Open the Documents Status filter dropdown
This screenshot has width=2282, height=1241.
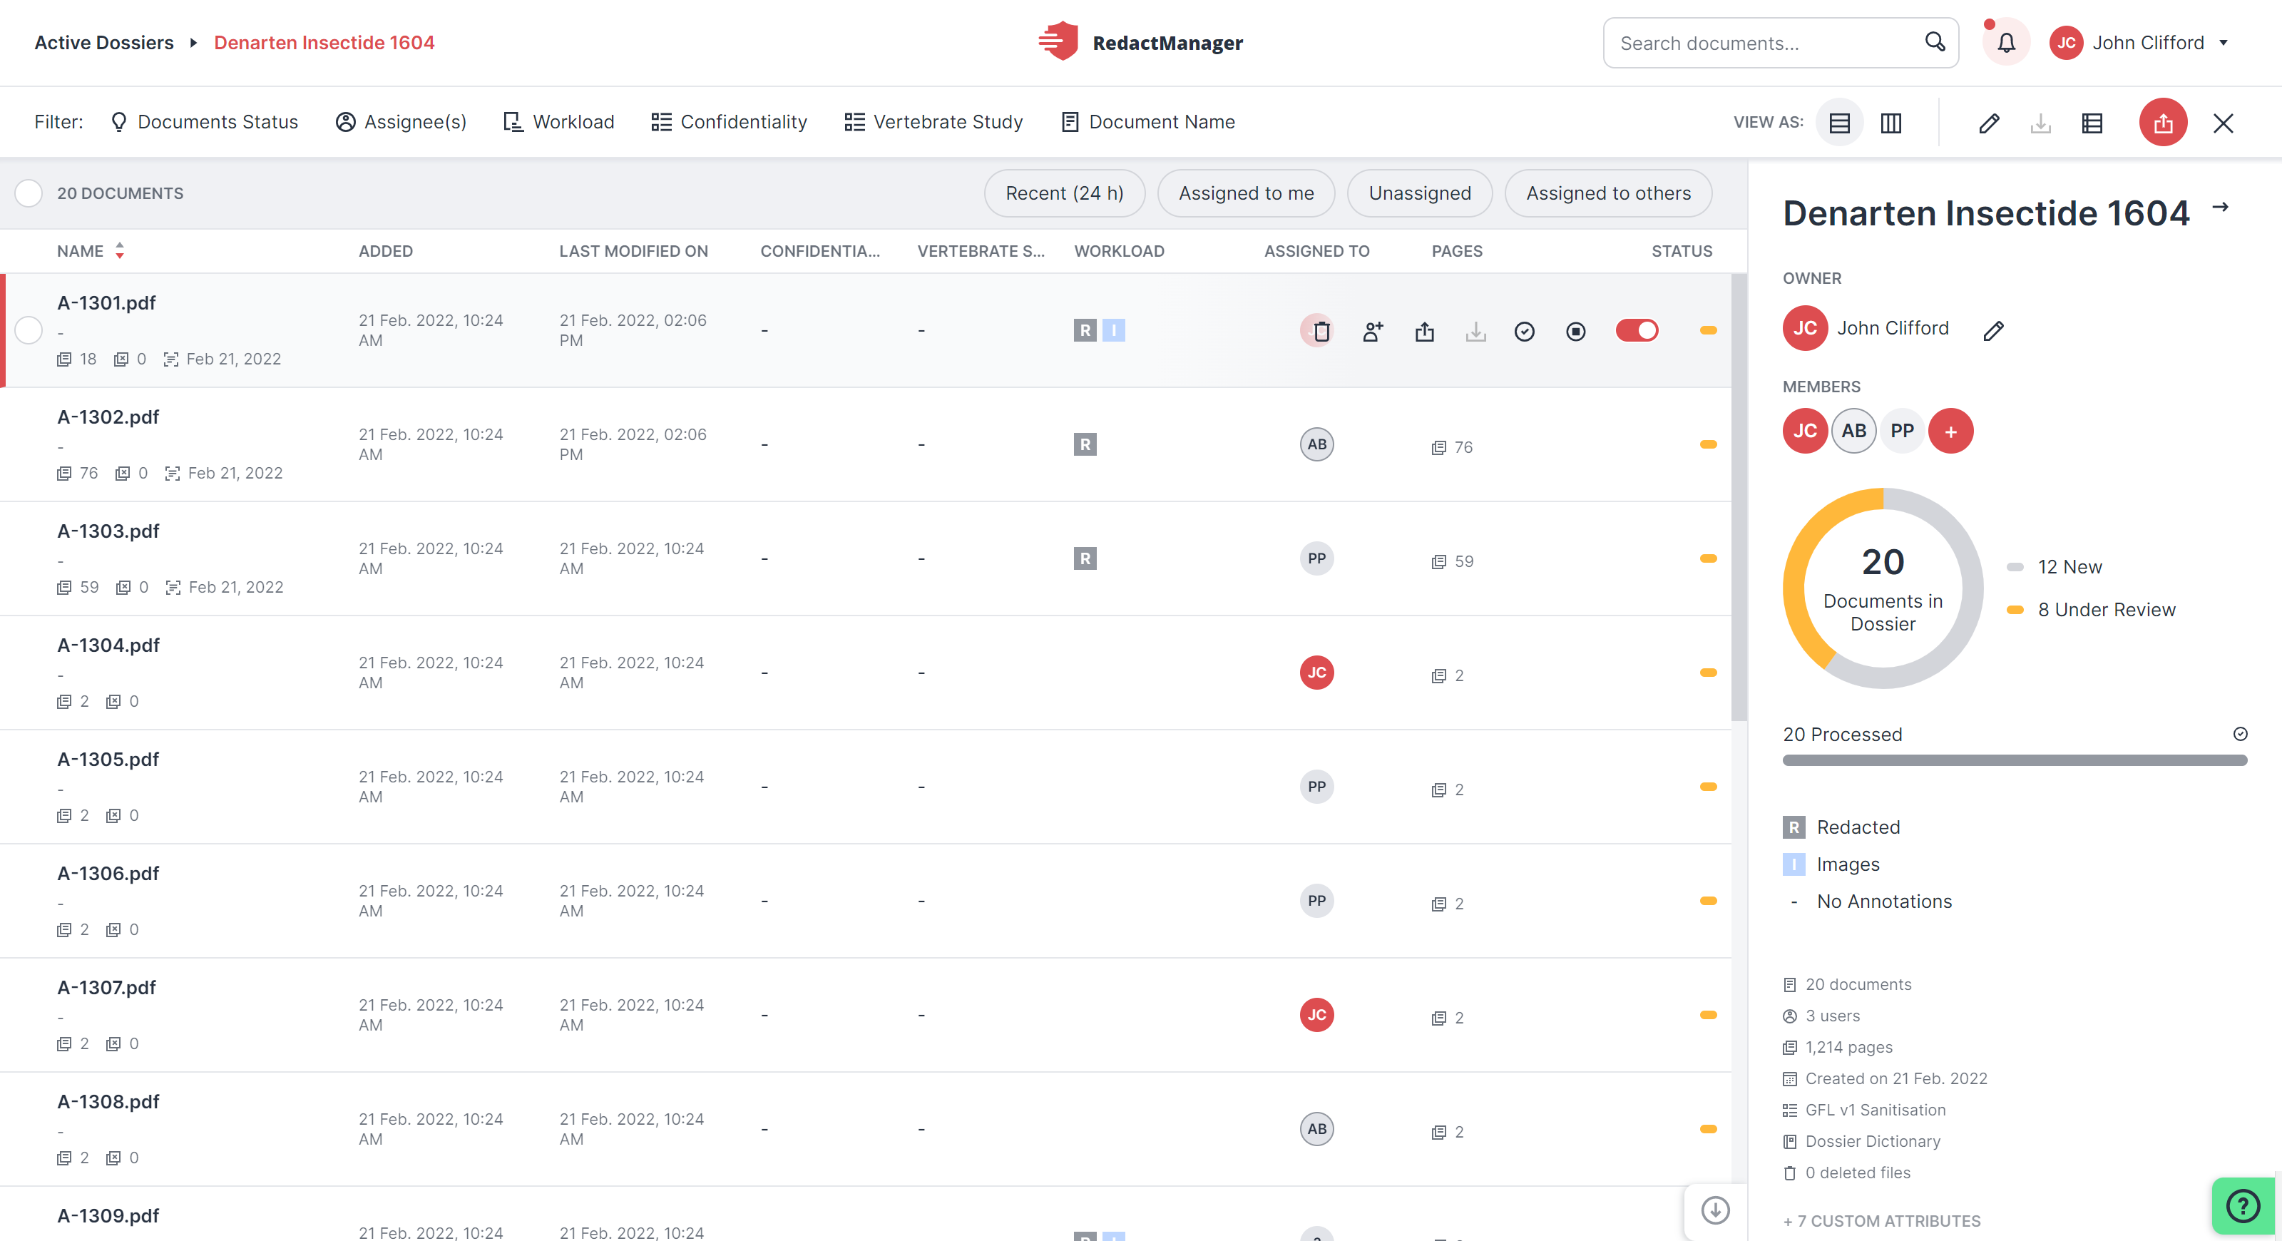[x=204, y=122]
